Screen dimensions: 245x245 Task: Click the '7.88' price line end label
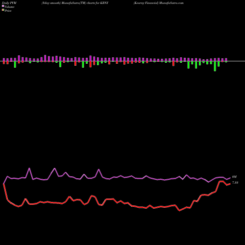pyautogui.click(x=235, y=183)
